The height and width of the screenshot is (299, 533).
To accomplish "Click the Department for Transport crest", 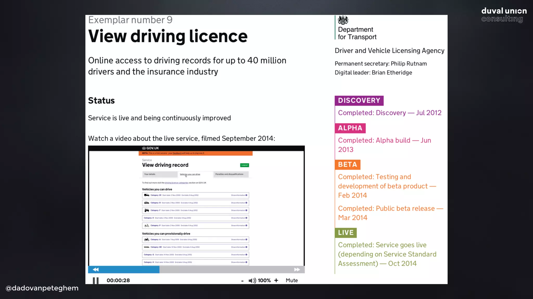I will click(343, 20).
